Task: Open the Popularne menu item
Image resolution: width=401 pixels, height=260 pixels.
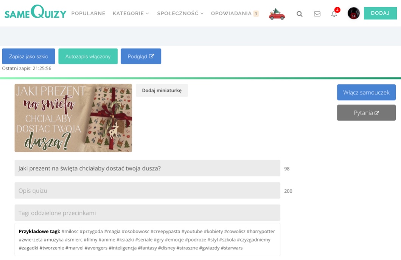Action: coord(88,13)
